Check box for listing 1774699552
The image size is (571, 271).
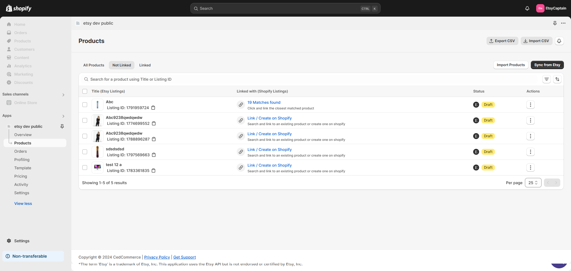pyautogui.click(x=85, y=120)
